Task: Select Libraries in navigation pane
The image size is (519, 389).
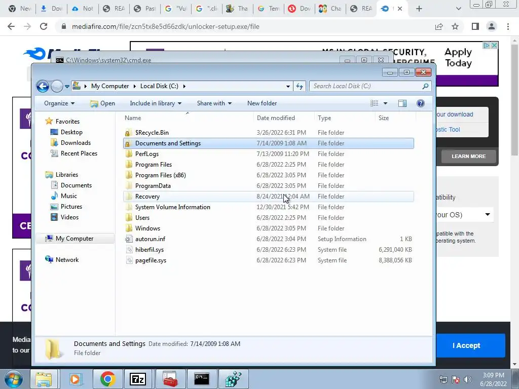Action: pyautogui.click(x=66, y=175)
